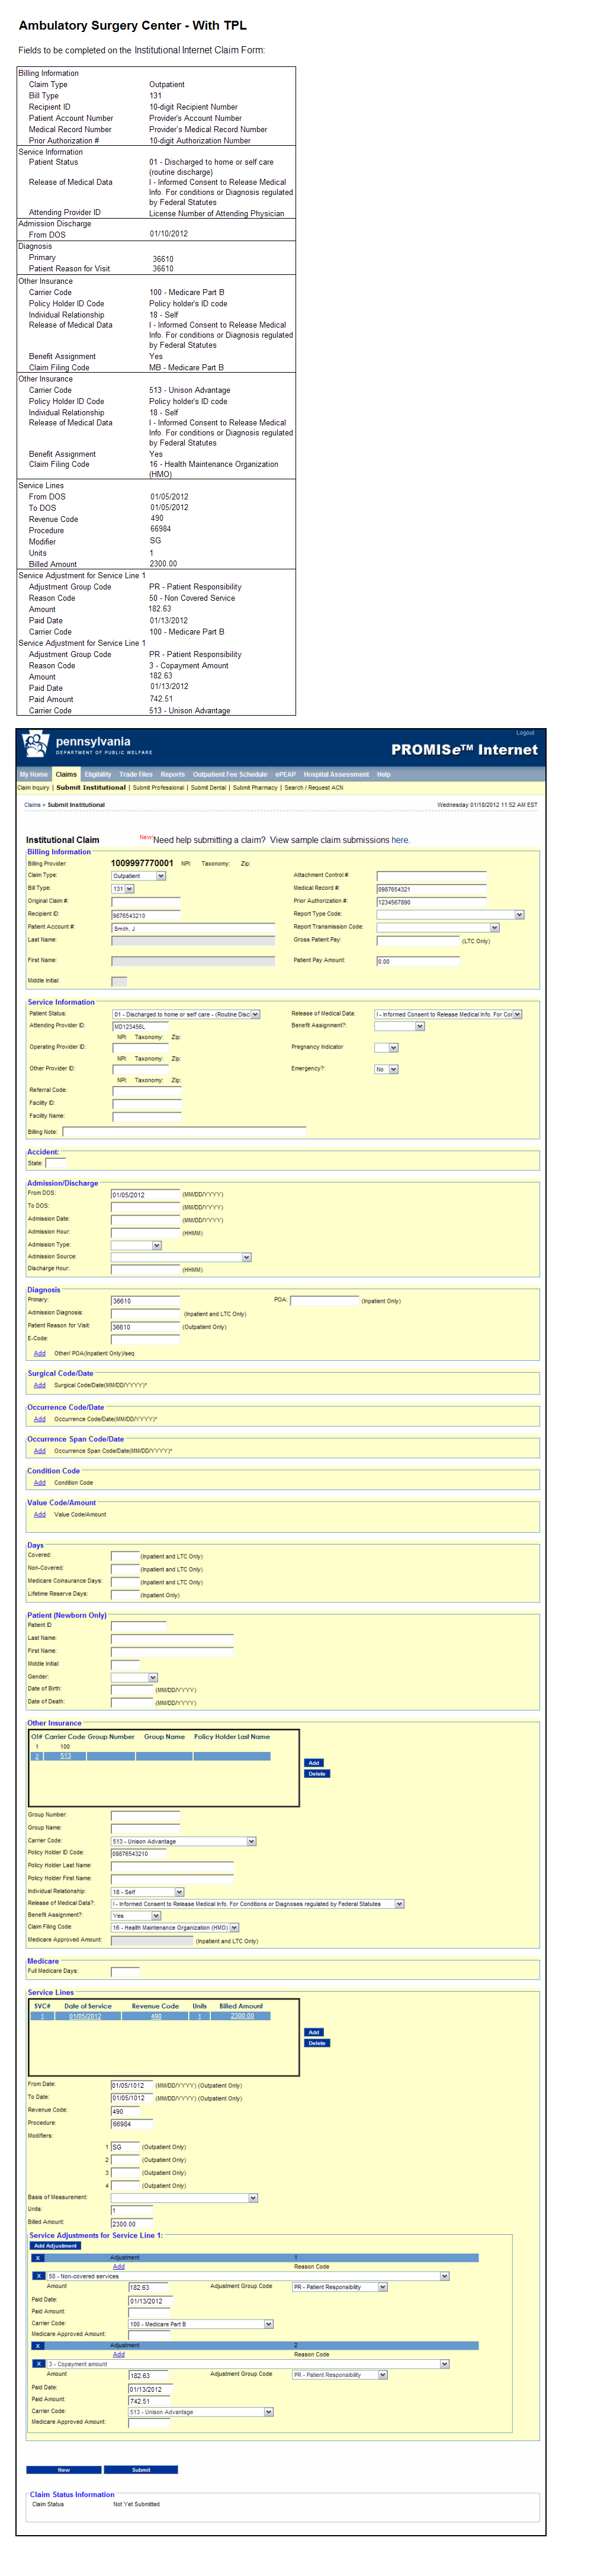Click Add link for Surgical Code/Date
Screen dimensions: 594x2576
pyautogui.click(x=39, y=1385)
